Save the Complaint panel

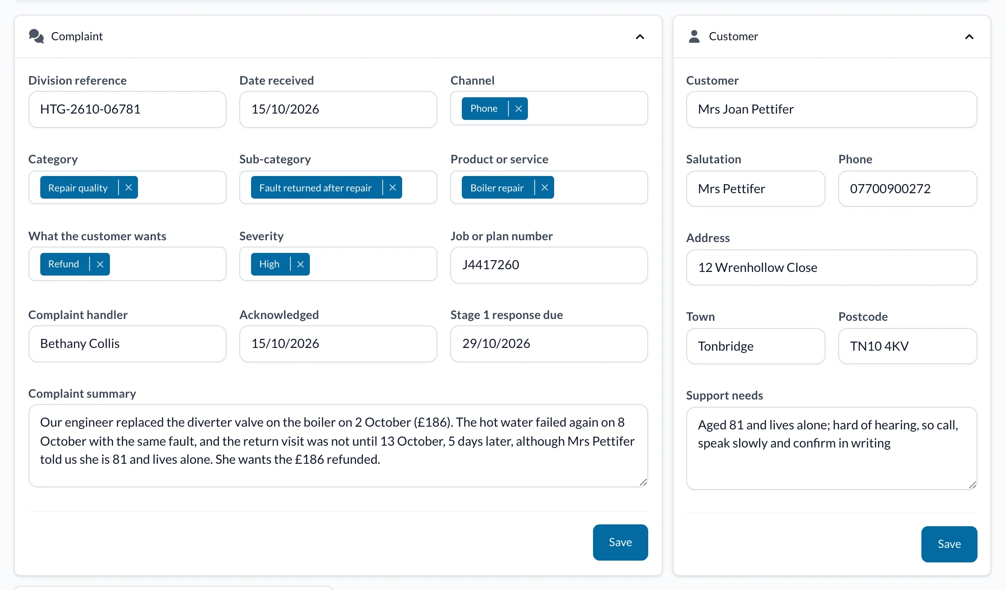pyautogui.click(x=620, y=542)
